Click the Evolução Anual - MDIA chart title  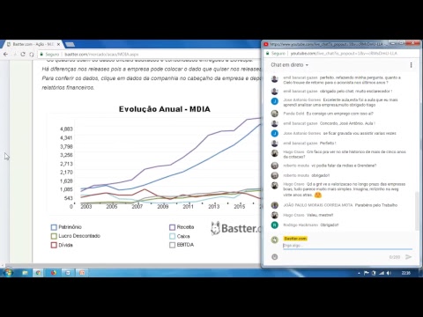coord(165,109)
